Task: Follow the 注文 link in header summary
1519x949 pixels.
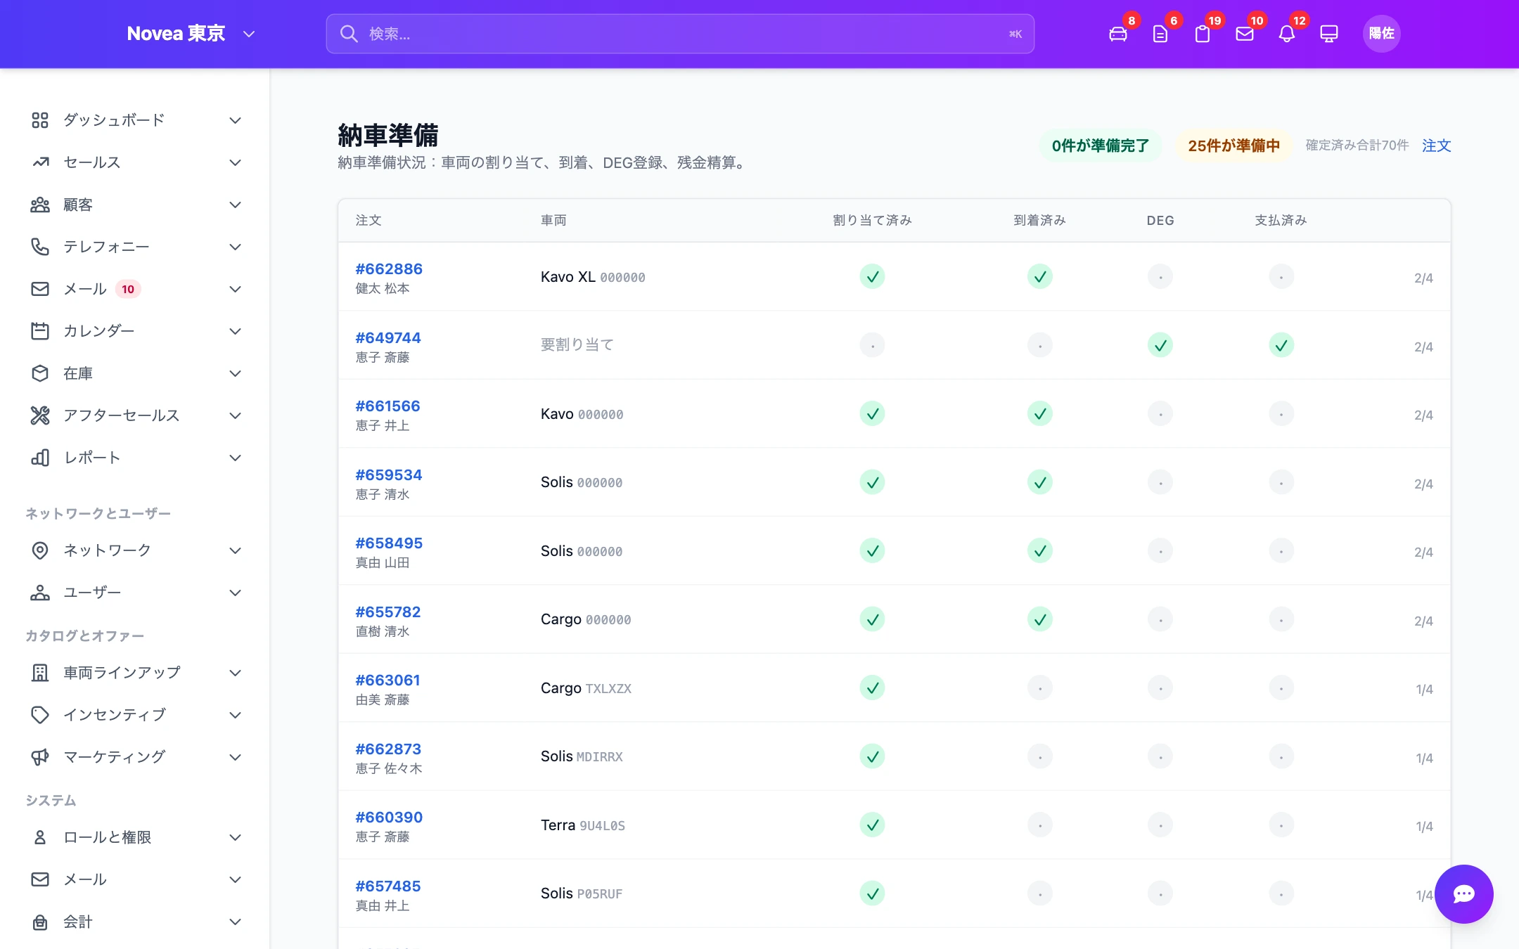Action: tap(1436, 146)
